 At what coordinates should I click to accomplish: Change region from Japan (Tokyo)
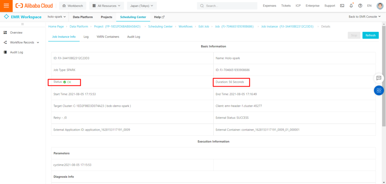pos(142,6)
